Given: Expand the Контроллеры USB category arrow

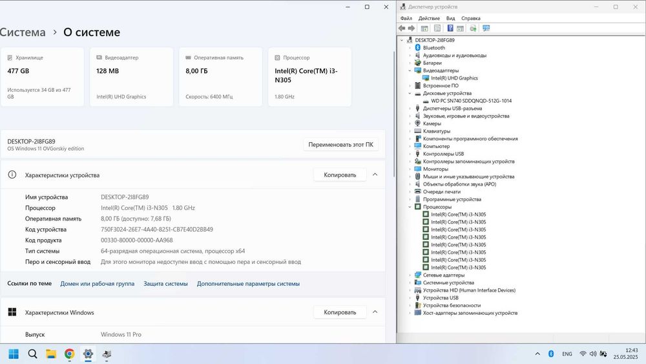Looking at the screenshot, I should coord(410,154).
